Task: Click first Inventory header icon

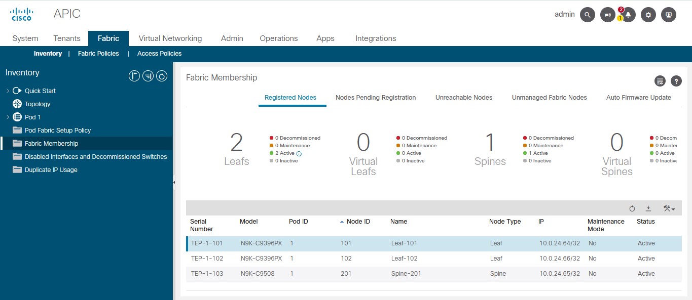Action: (134, 76)
